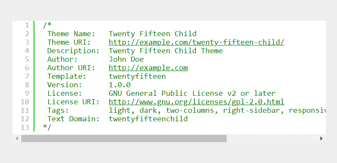Click the 'Theme Name:' text
This screenshot has height=163, width=337.
[x=71, y=34]
